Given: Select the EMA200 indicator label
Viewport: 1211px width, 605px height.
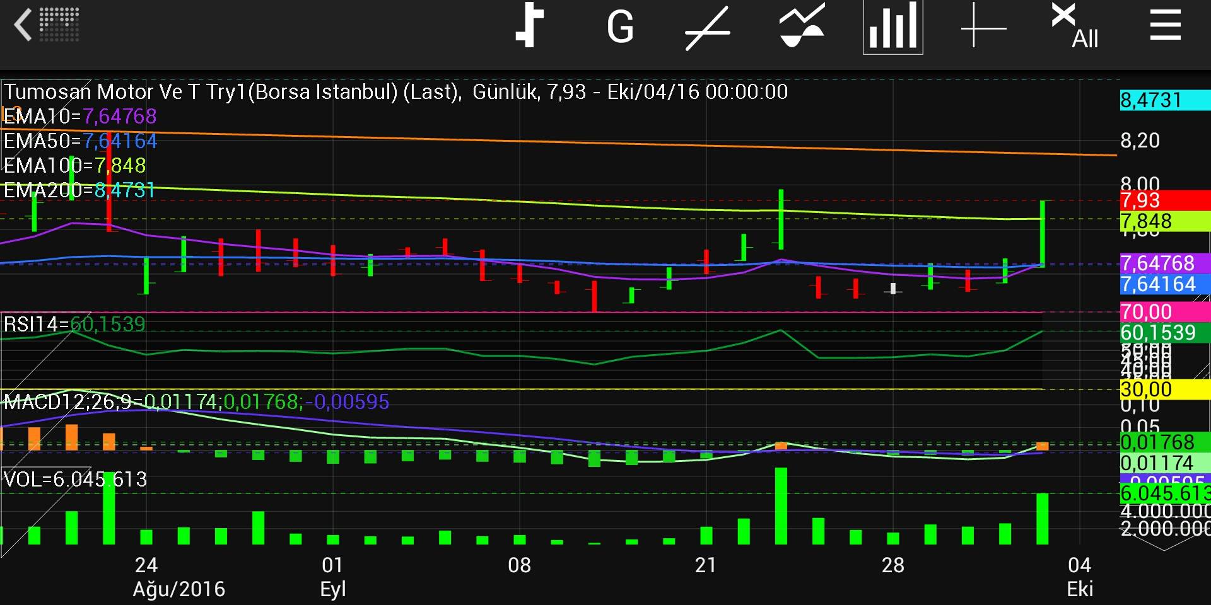Looking at the screenshot, I should (79, 190).
